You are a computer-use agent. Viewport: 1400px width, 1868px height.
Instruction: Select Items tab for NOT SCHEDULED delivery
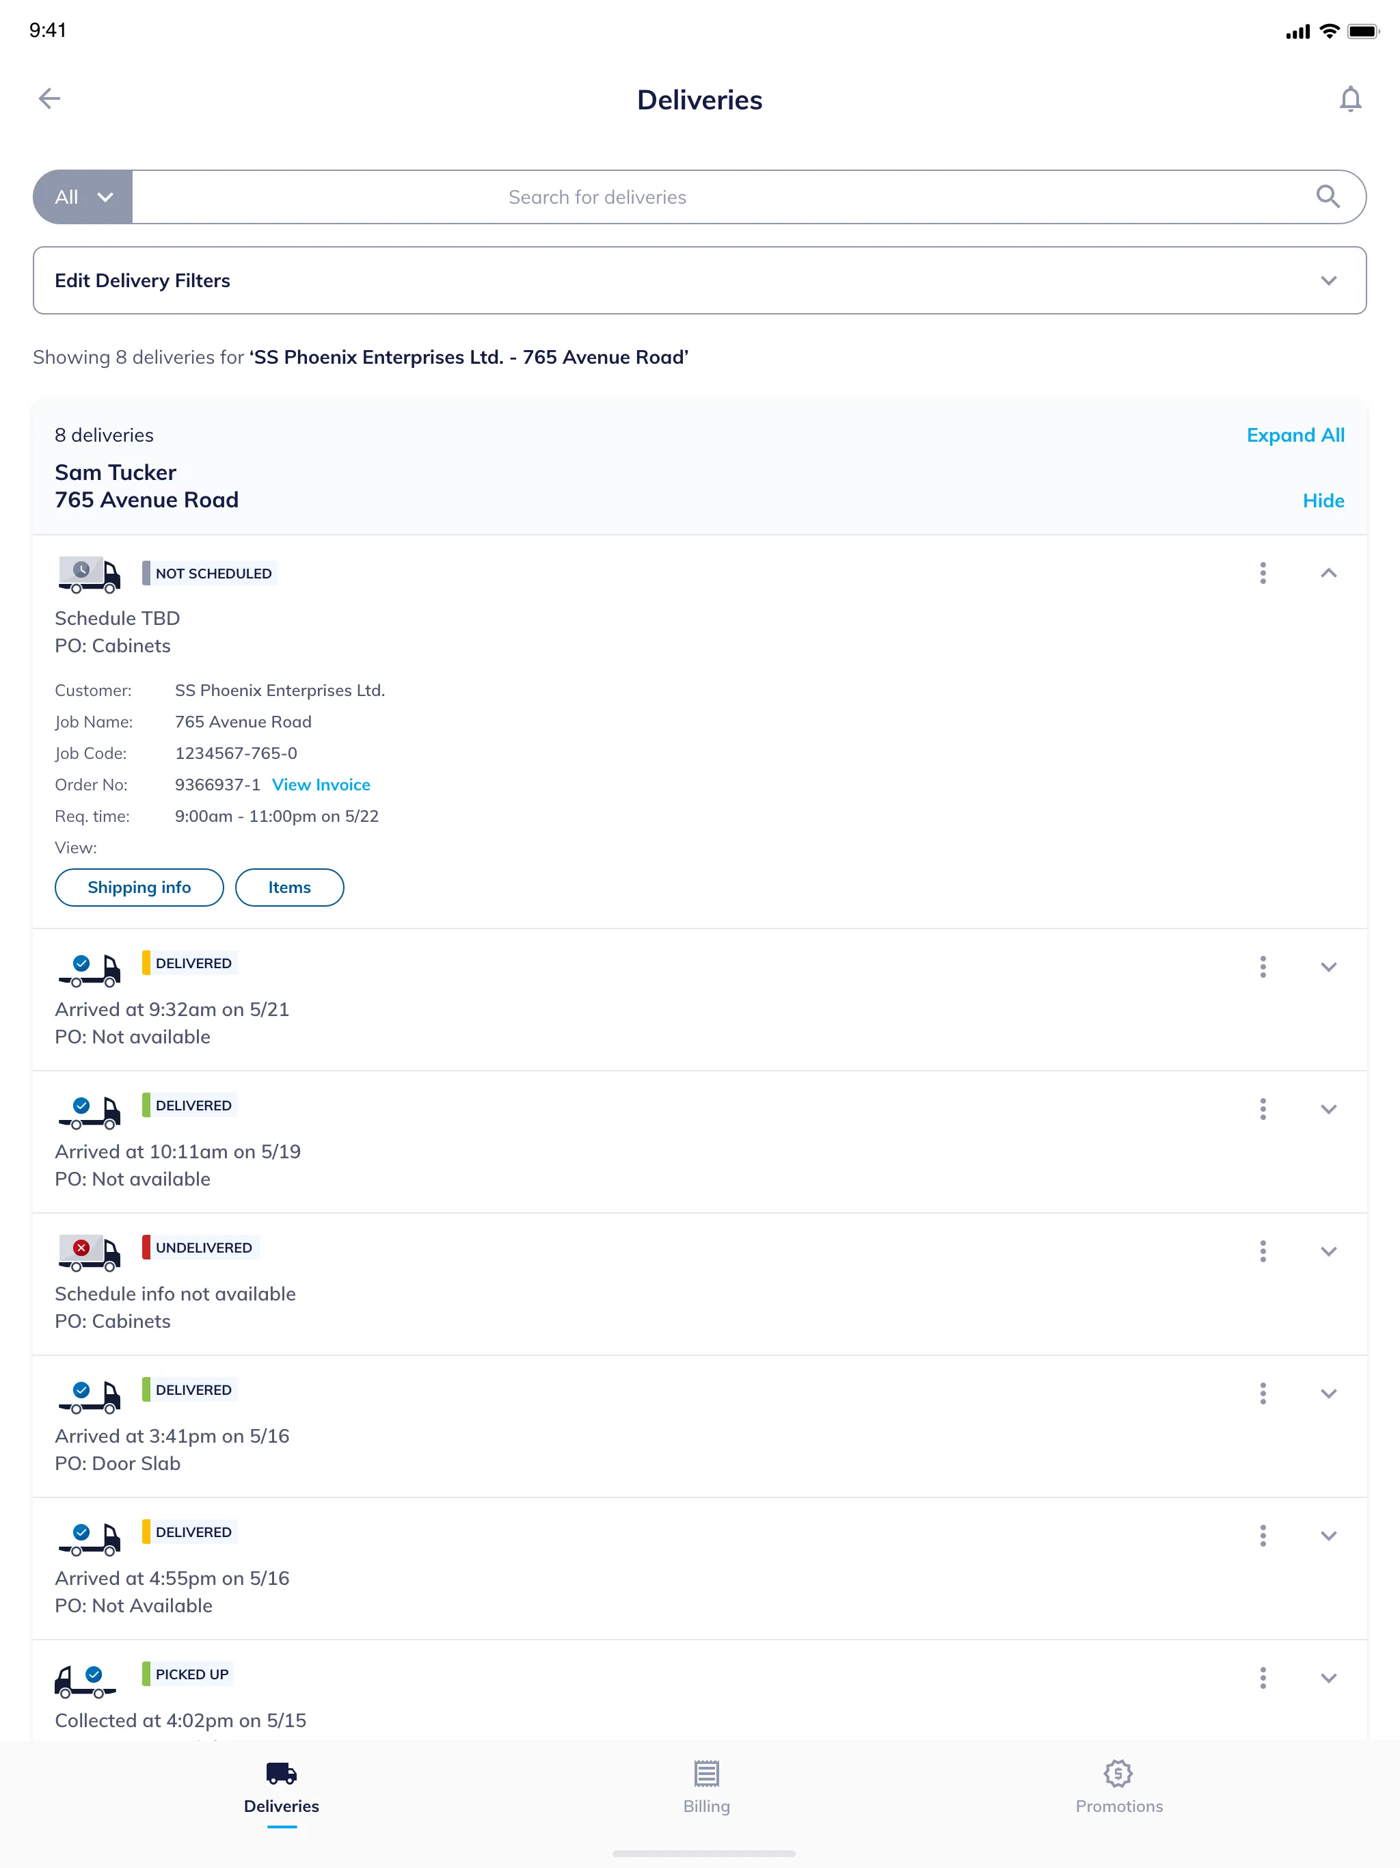coord(288,885)
